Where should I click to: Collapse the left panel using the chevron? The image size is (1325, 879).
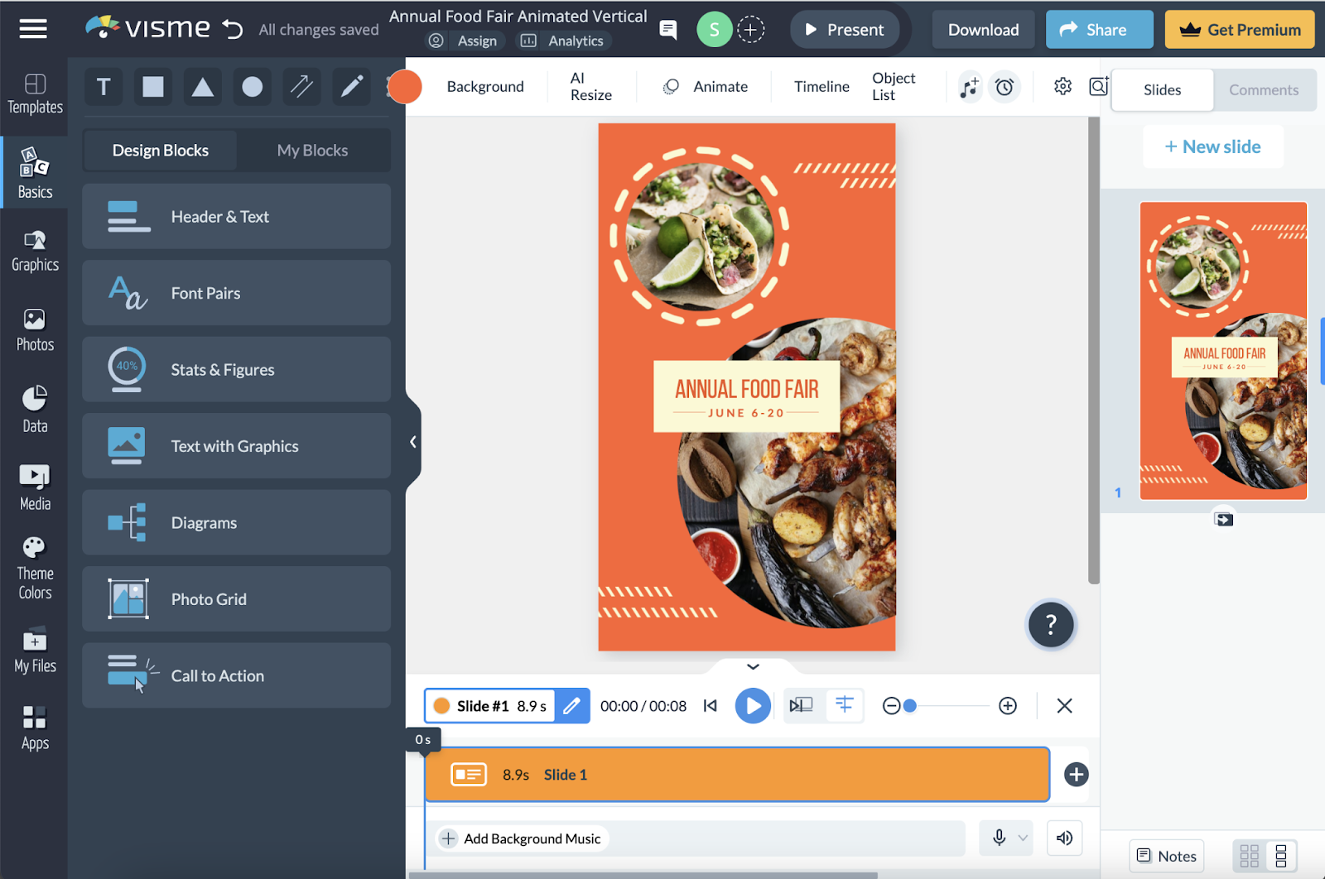click(x=412, y=441)
